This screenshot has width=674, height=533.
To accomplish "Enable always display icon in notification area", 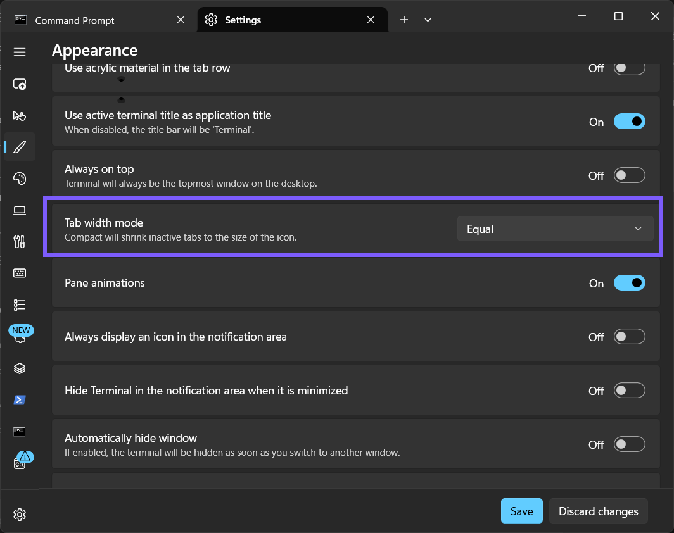I will [x=629, y=337].
